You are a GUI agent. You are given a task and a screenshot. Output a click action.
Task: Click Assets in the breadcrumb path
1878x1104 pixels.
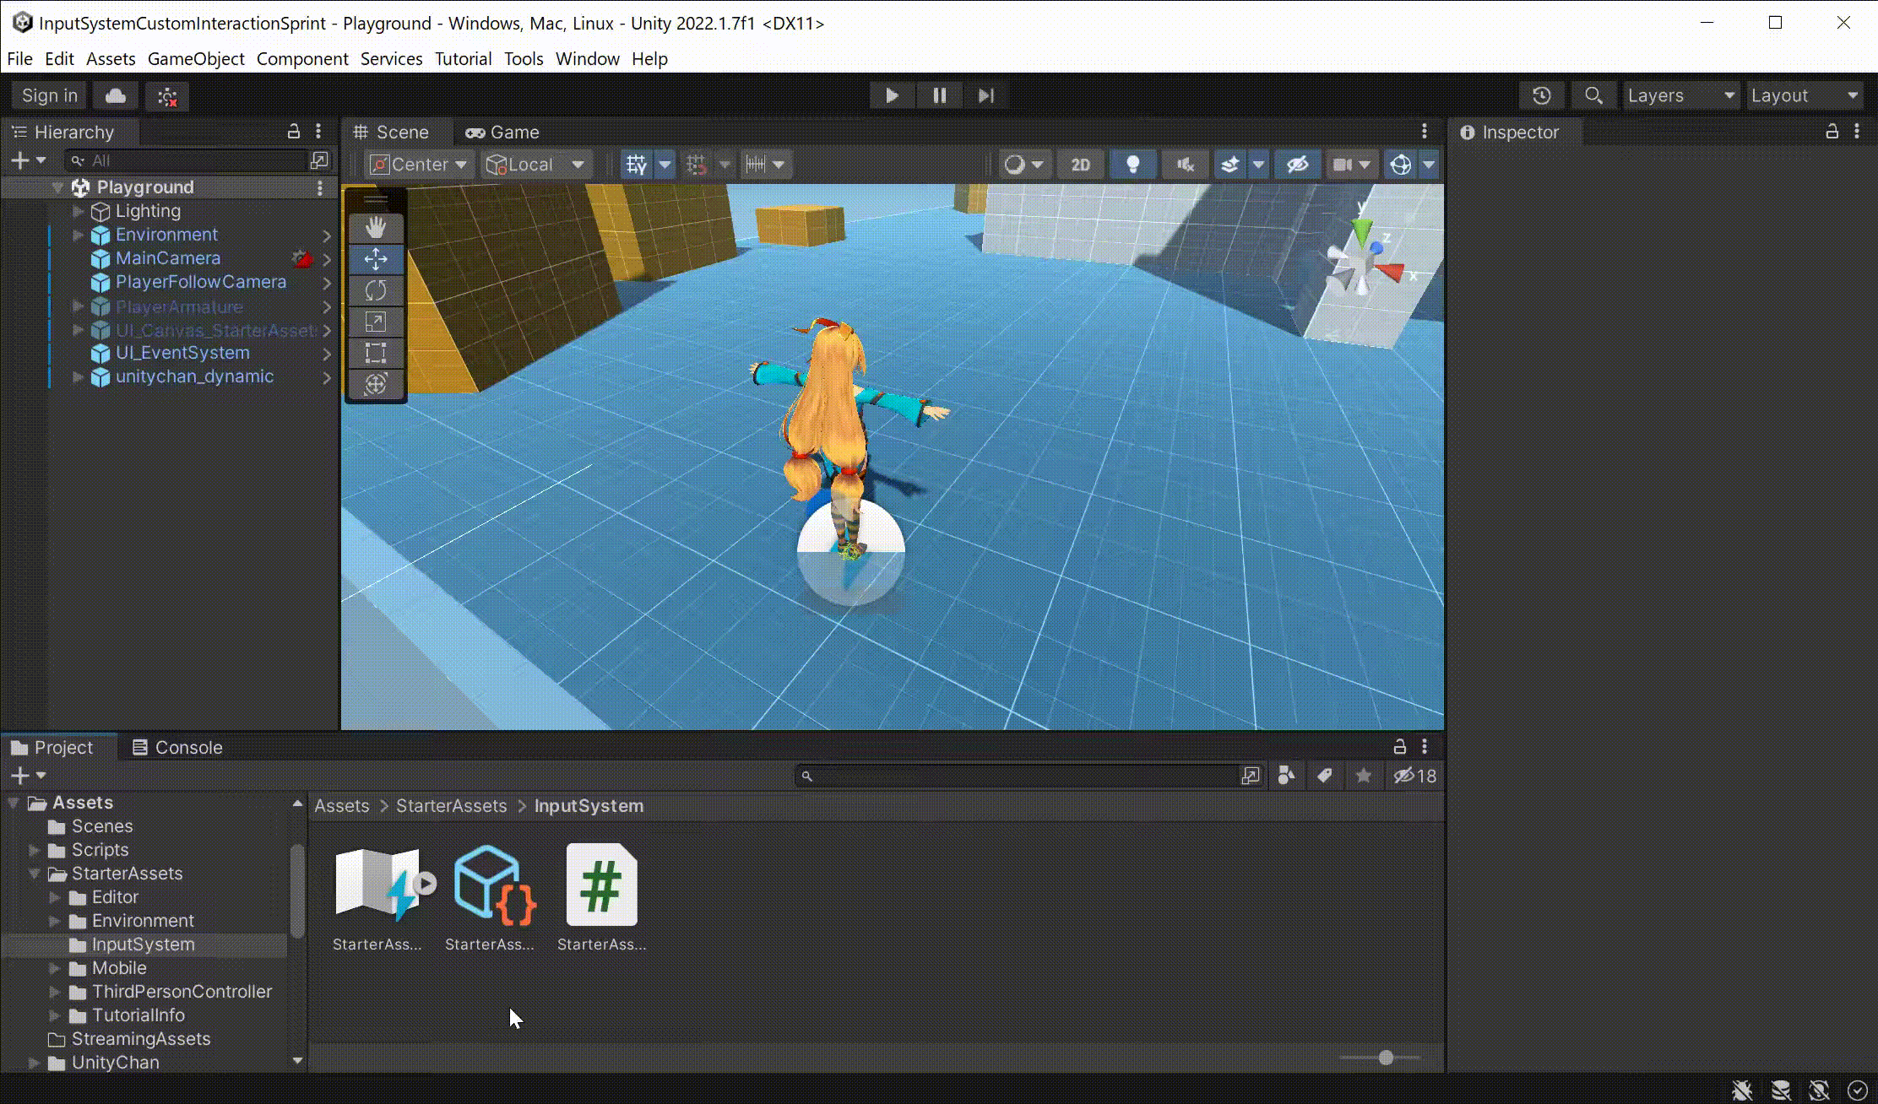[x=342, y=806]
